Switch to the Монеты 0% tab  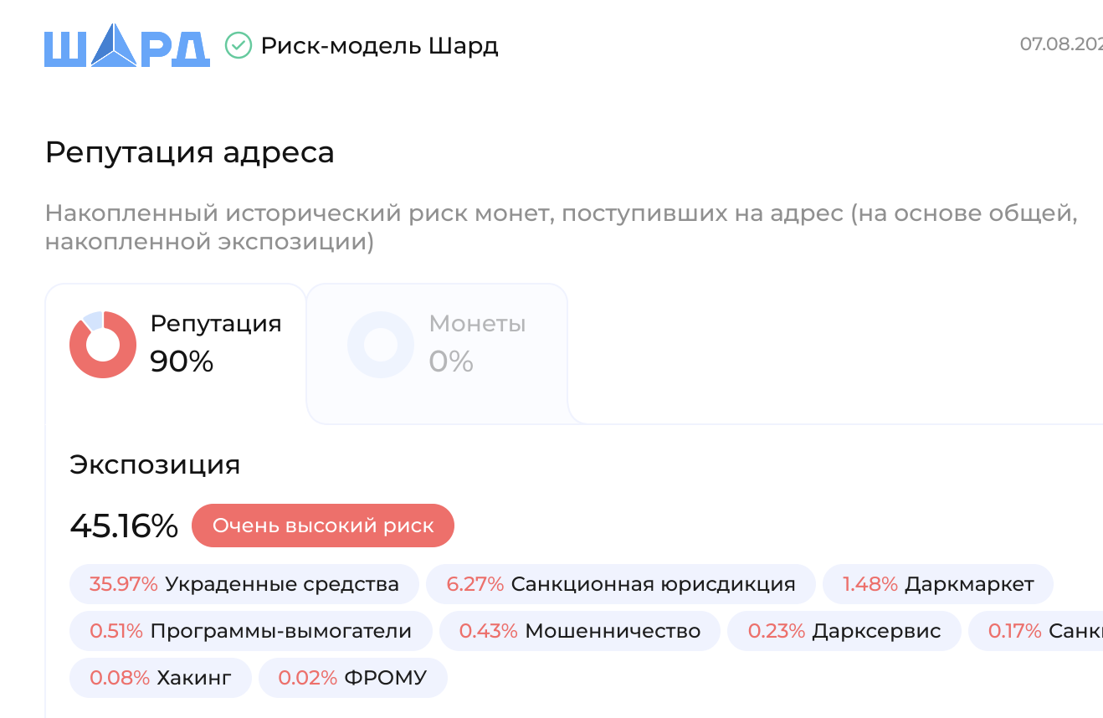click(437, 354)
